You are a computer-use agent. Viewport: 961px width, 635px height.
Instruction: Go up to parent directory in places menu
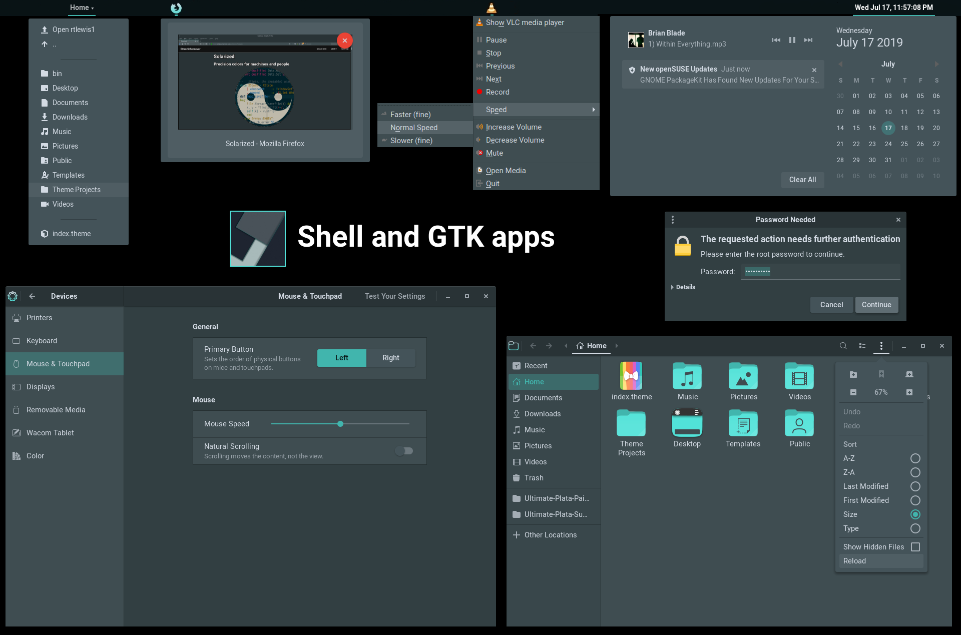point(79,44)
